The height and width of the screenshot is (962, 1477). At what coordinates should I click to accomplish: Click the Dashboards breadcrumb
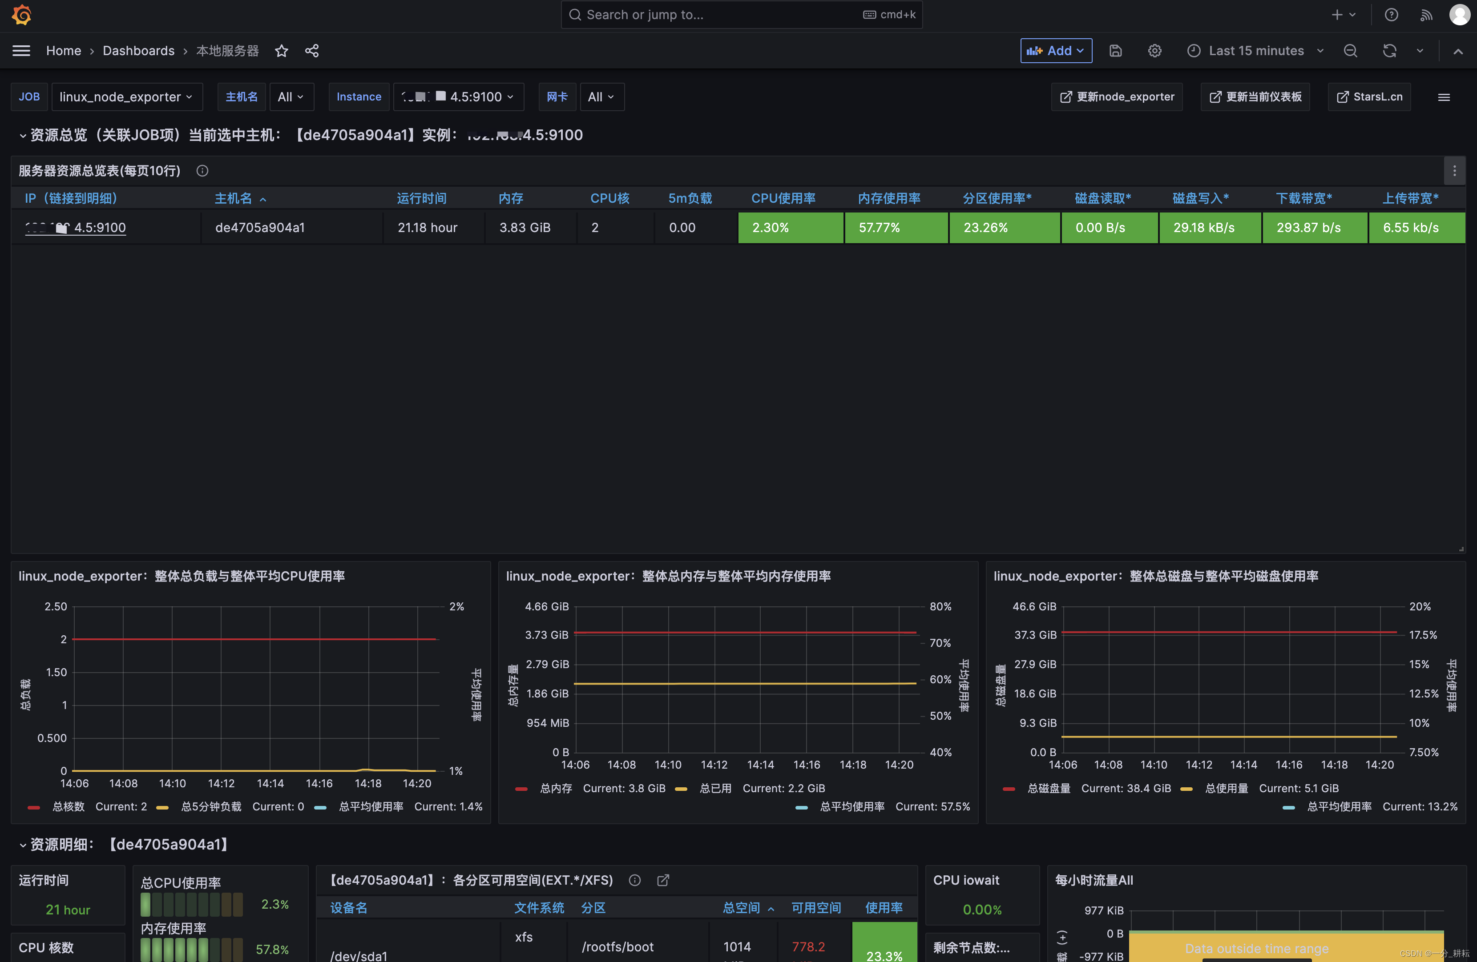click(138, 50)
